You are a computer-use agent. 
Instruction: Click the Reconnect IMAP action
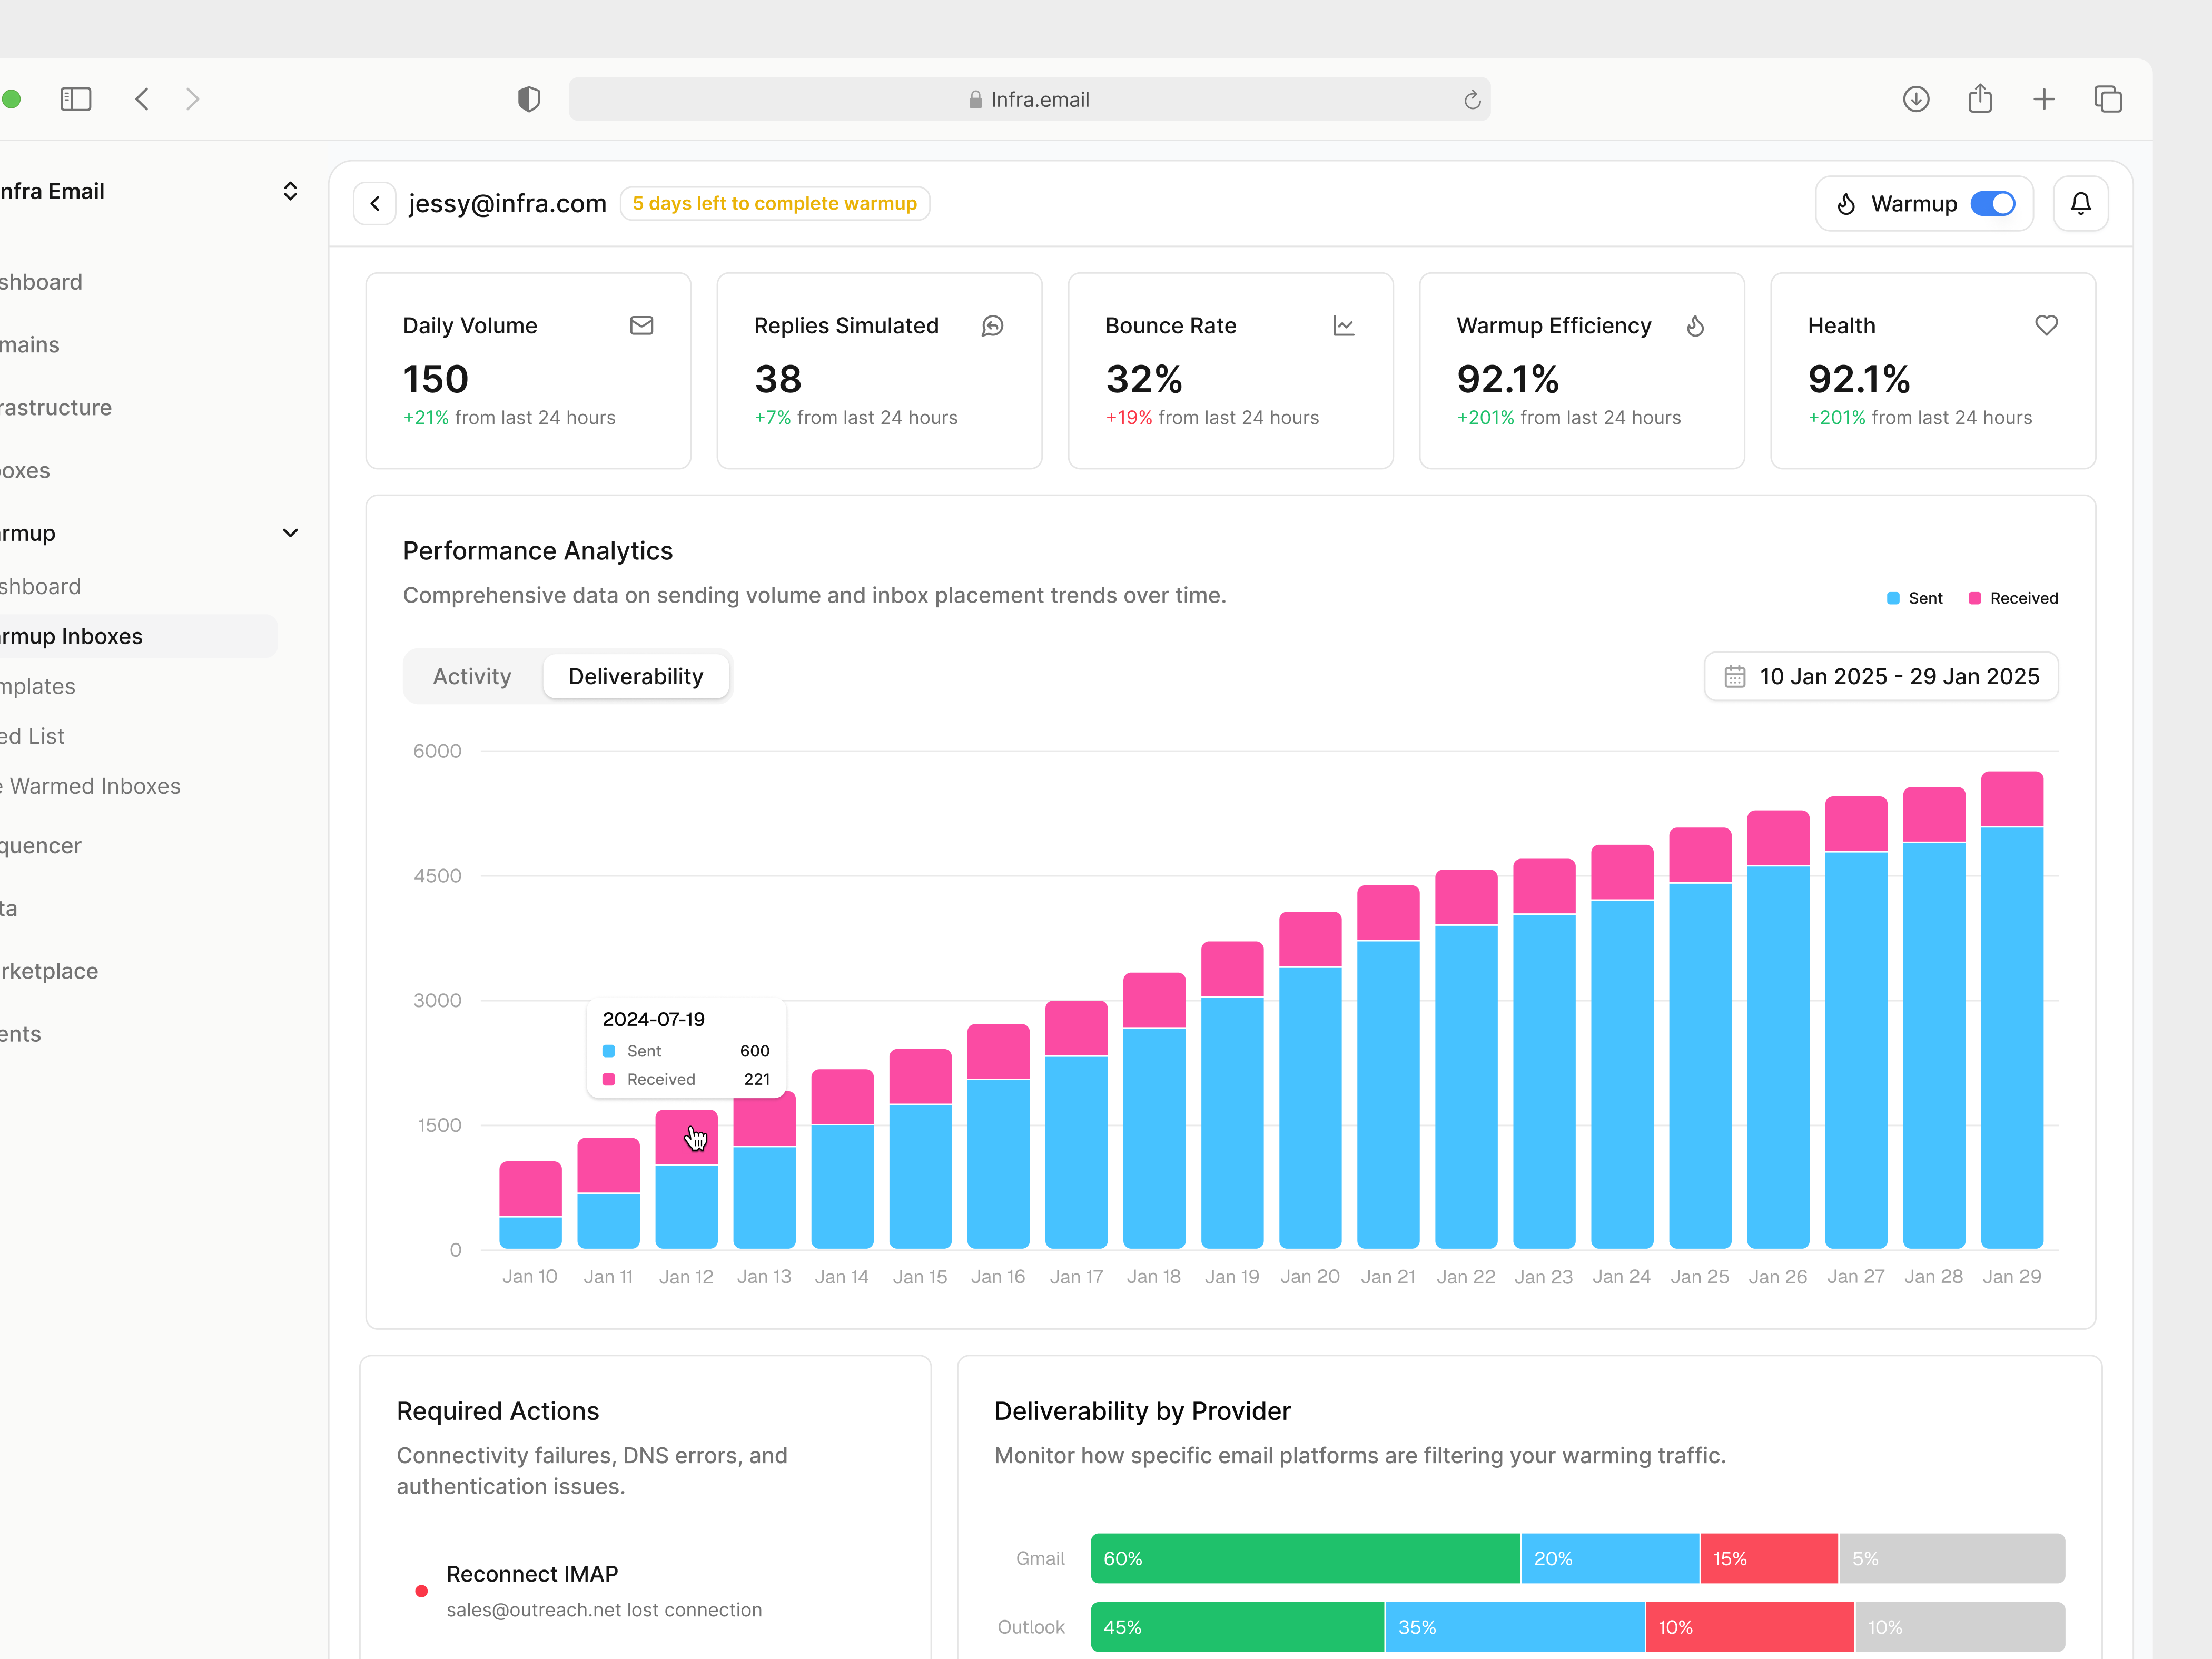click(x=532, y=1573)
